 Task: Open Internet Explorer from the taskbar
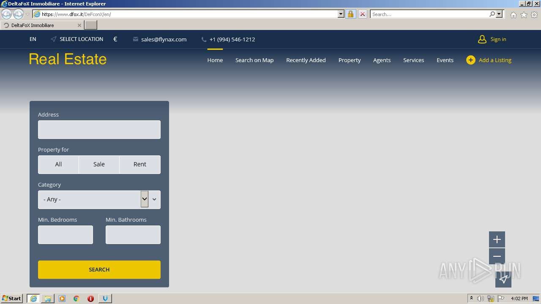(x=33, y=299)
